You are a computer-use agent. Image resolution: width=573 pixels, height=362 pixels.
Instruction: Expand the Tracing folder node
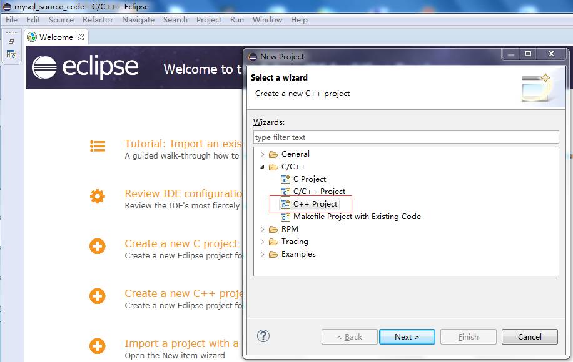pos(262,242)
